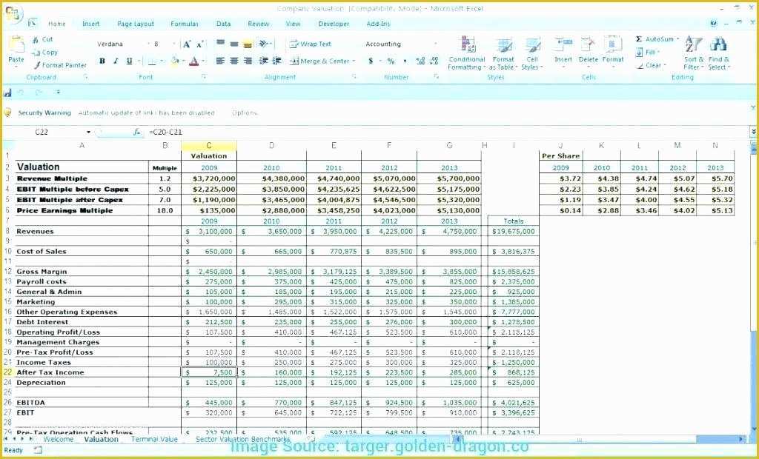Image resolution: width=759 pixels, height=459 pixels.
Task: Click Merge & Center
Action: point(322,61)
